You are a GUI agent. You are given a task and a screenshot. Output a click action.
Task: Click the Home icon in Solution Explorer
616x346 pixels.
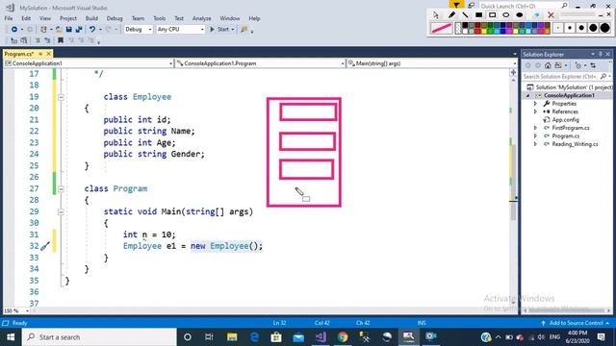pyautogui.click(x=548, y=65)
